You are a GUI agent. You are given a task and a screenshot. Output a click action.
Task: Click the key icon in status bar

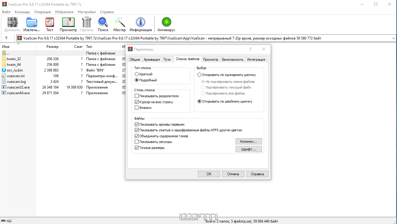[x=9, y=221]
